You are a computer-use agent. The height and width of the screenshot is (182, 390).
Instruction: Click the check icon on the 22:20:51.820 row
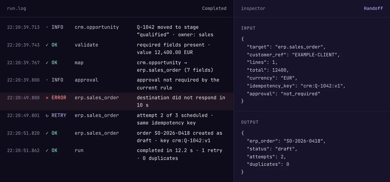click(47, 133)
